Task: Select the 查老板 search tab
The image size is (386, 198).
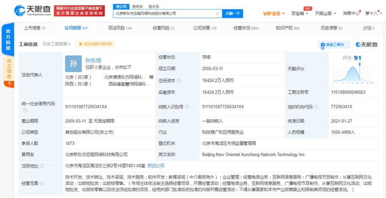Action: pos(137,7)
